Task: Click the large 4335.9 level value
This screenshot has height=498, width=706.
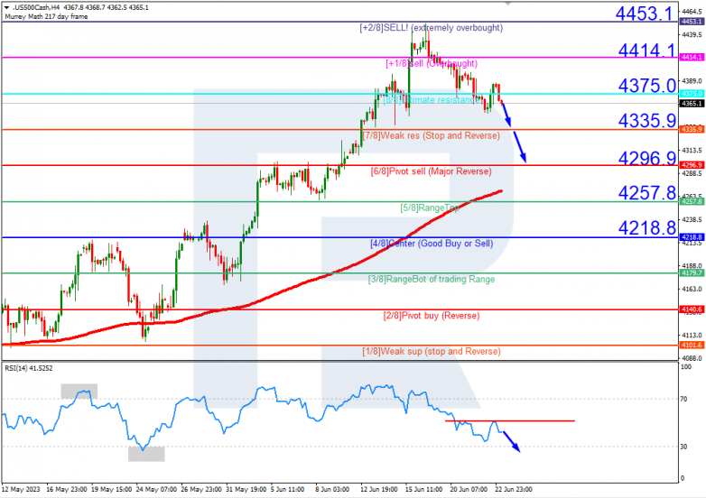Action: 646,121
